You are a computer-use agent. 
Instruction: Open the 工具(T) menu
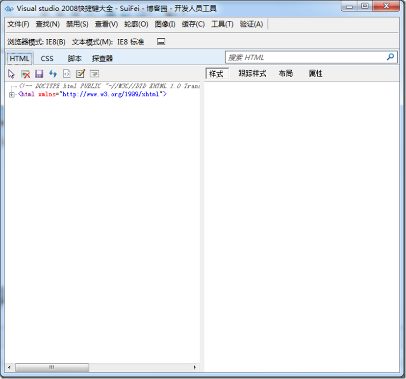pyautogui.click(x=222, y=24)
